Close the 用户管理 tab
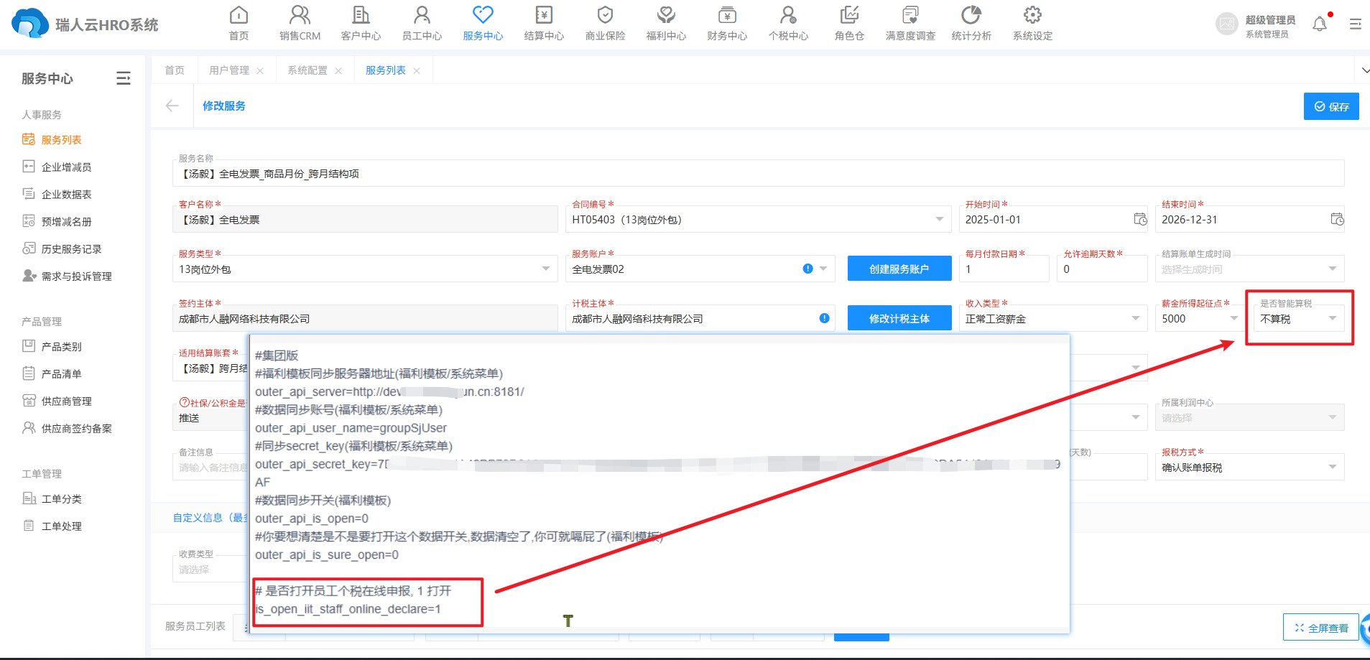This screenshot has width=1370, height=660. (260, 70)
